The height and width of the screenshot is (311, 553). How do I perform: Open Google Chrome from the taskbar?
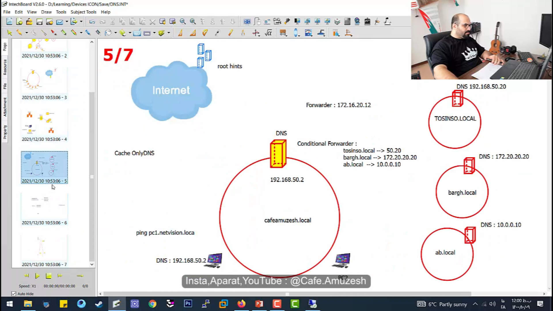pyautogui.click(x=152, y=304)
